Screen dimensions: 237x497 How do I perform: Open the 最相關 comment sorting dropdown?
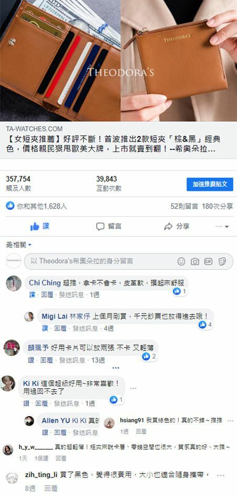coord(19,245)
